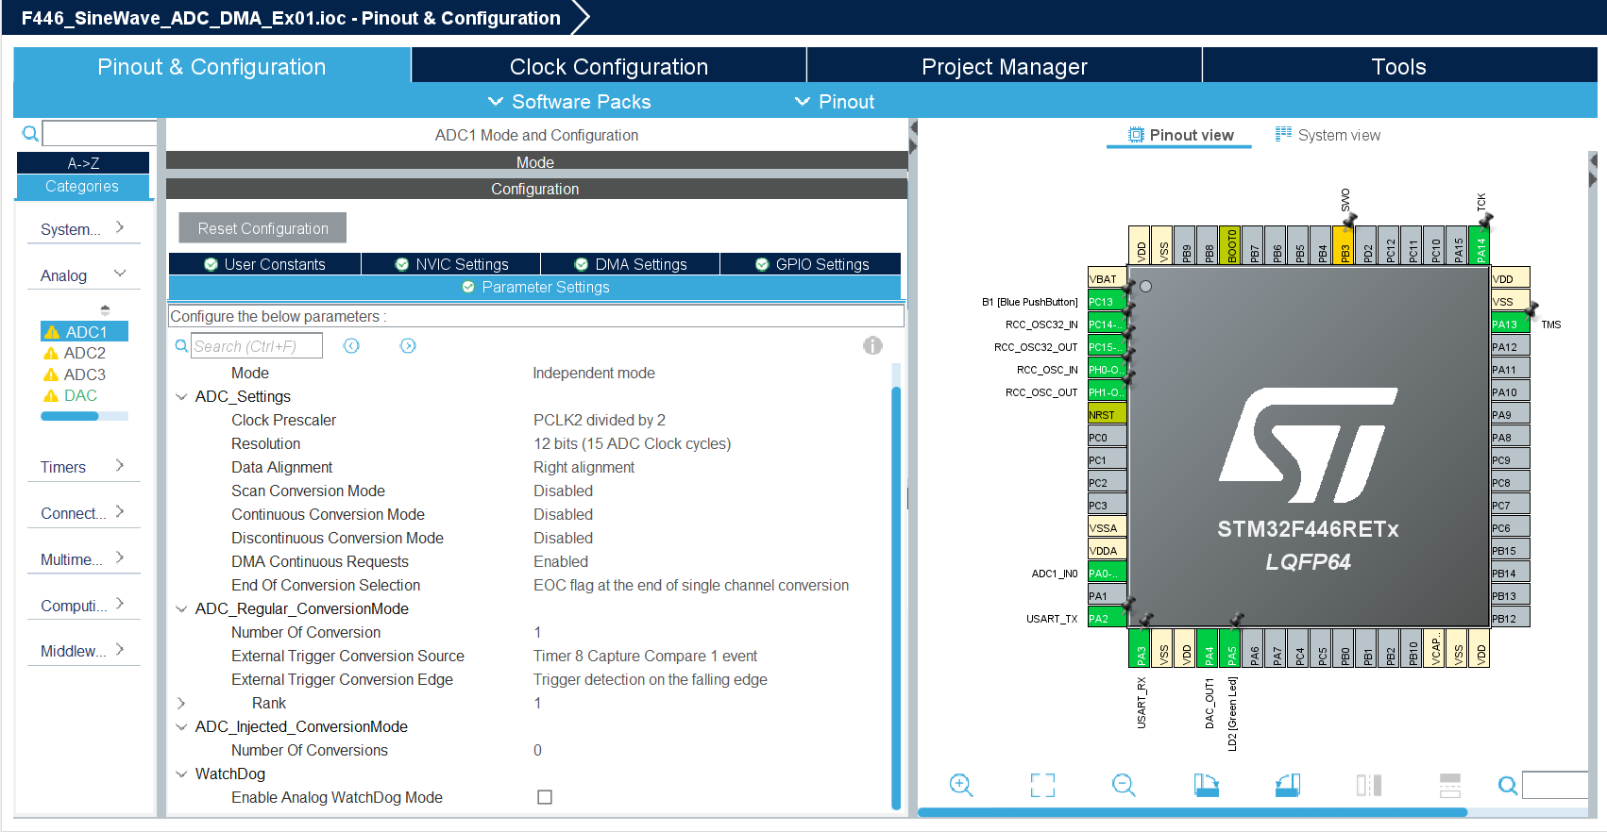Viewport: 1607px width, 832px height.
Task: Click the DMA Continuous Requests Enabled value
Action: click(561, 562)
